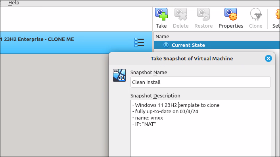The height and width of the screenshot is (157, 280).
Task: Click the Windows 11 64-bit OS icon
Action: tap(119, 75)
